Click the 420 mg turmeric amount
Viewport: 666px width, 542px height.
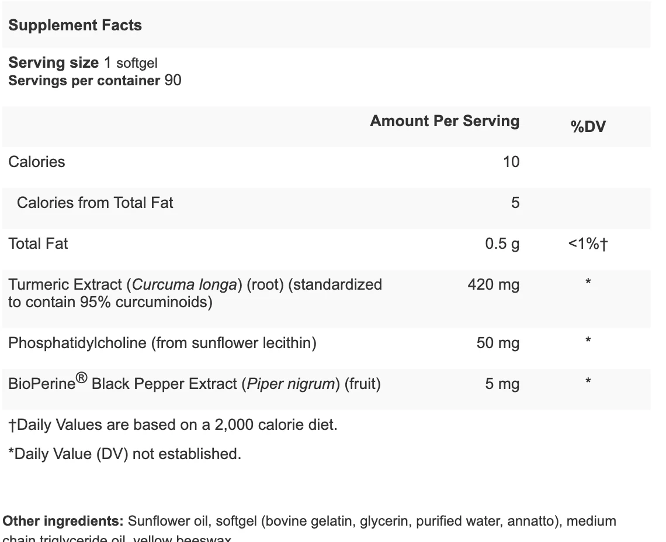494,284
